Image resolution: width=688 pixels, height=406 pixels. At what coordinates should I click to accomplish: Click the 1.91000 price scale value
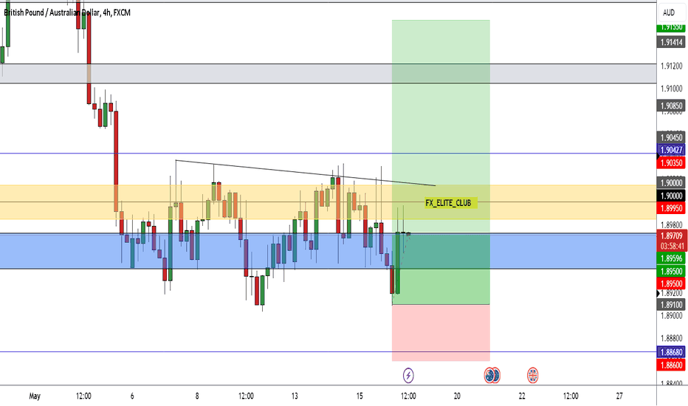pos(671,89)
